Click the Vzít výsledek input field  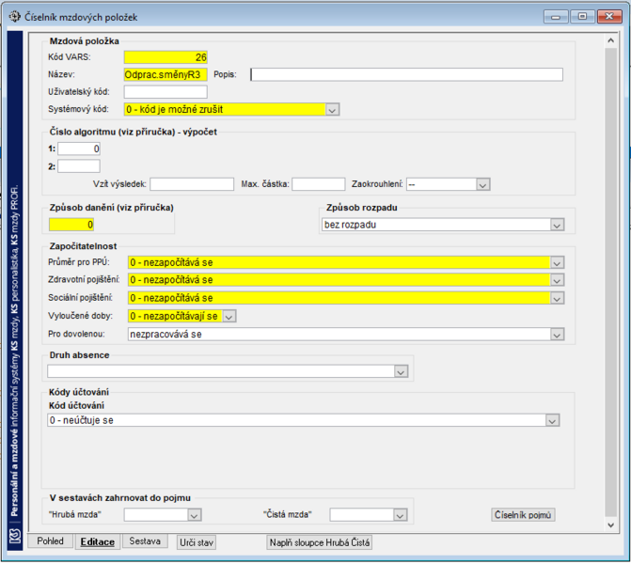[x=192, y=184]
